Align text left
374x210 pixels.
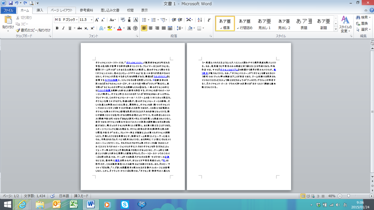pyautogui.click(x=144, y=28)
